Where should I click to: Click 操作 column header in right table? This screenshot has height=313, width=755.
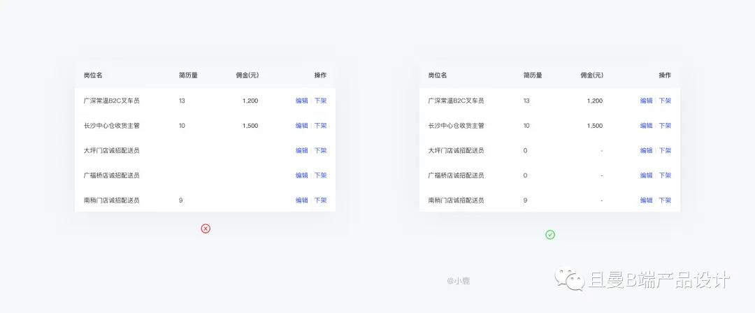coord(665,75)
